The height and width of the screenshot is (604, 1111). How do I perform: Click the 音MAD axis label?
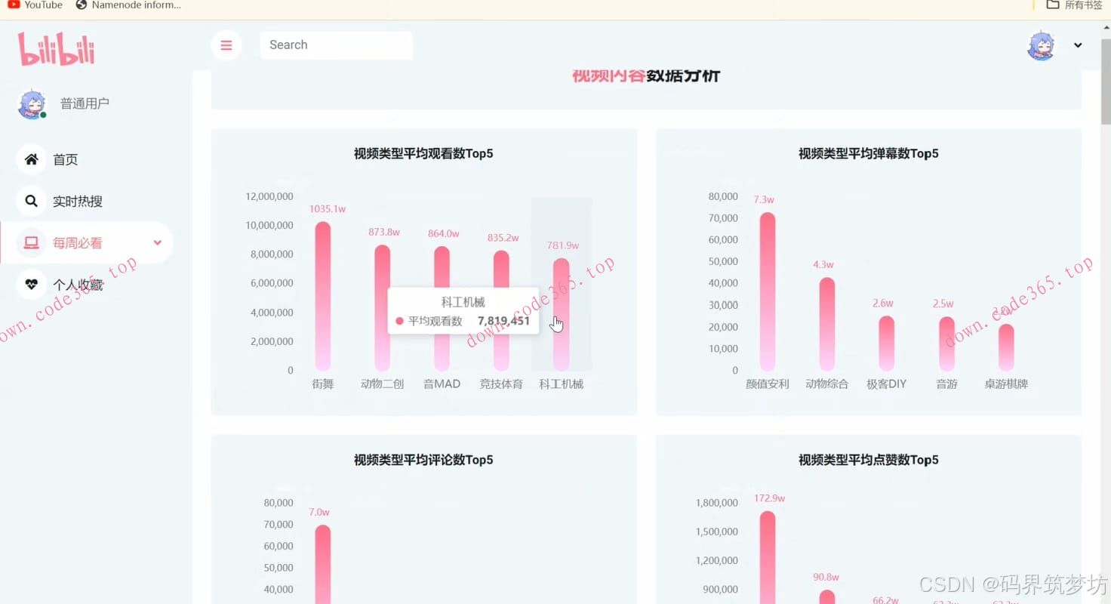click(x=442, y=384)
